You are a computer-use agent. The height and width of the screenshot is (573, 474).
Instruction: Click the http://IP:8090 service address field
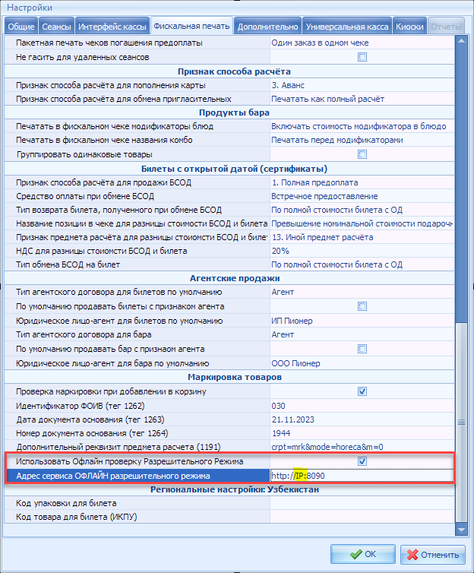[362, 476]
